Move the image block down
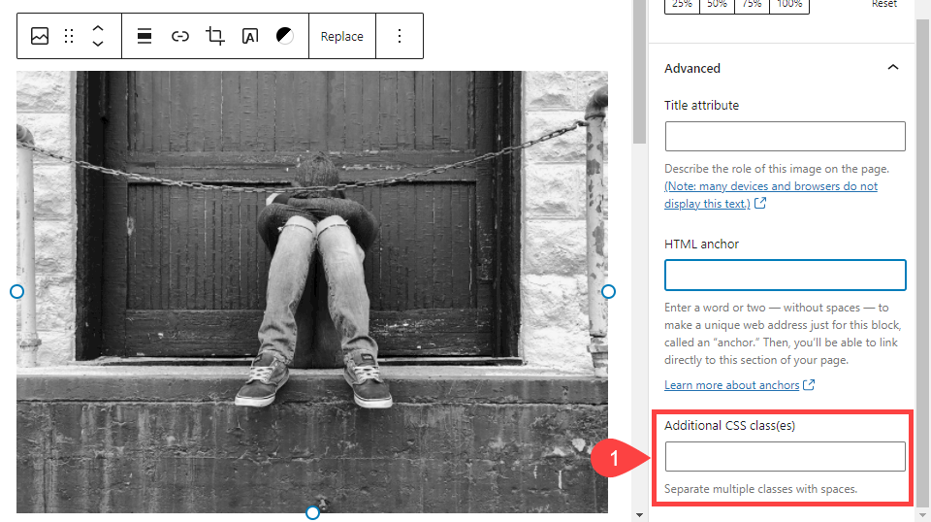 click(98, 45)
